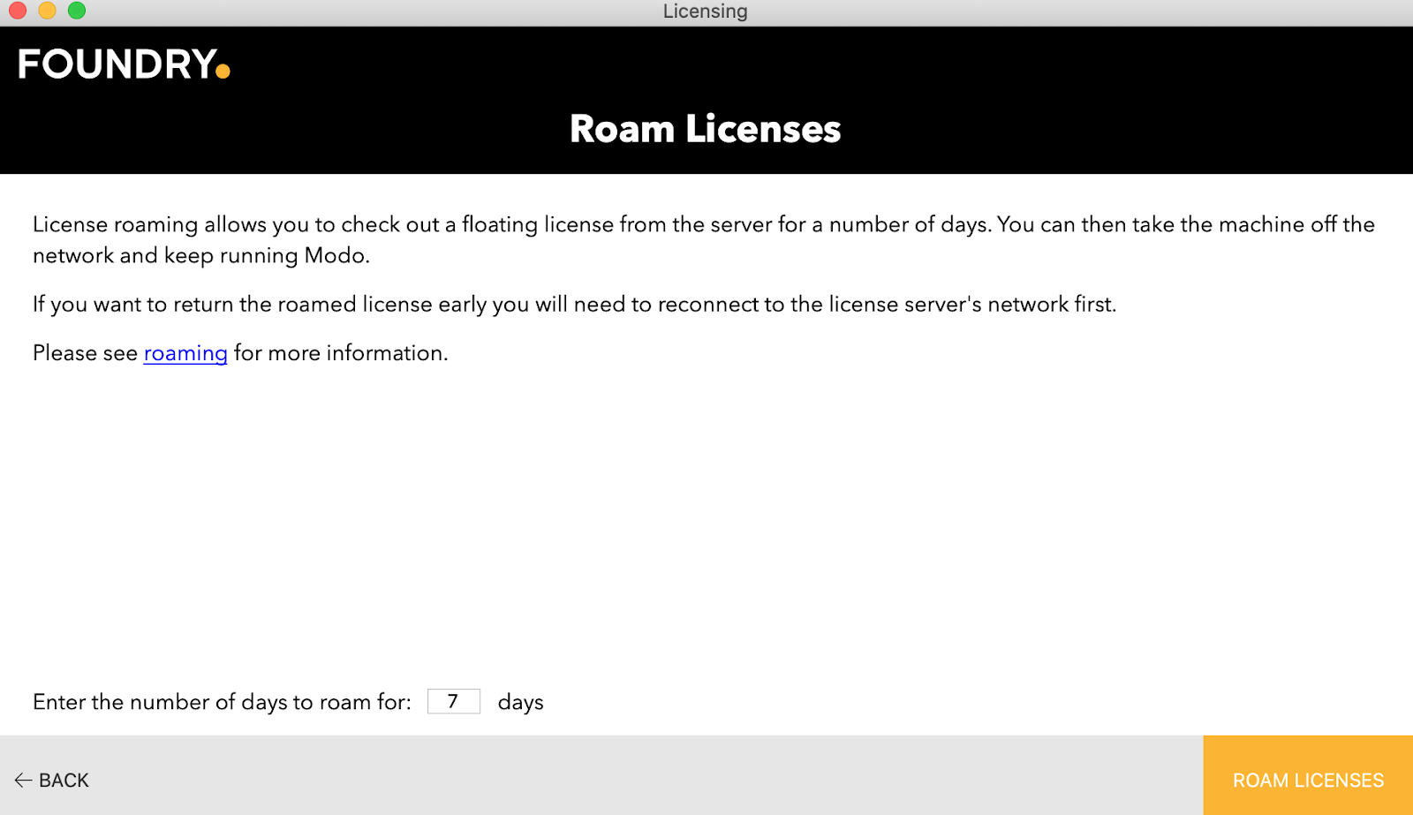Close the Licensing window with the red button
Screen dimensions: 1413x815
pyautogui.click(x=18, y=11)
